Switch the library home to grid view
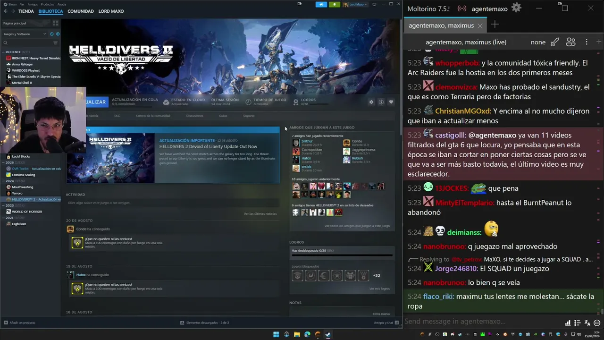Image resolution: width=604 pixels, height=340 pixels. click(55, 23)
